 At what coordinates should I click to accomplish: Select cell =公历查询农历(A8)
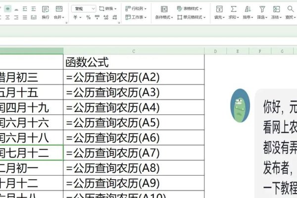[x=134, y=168]
